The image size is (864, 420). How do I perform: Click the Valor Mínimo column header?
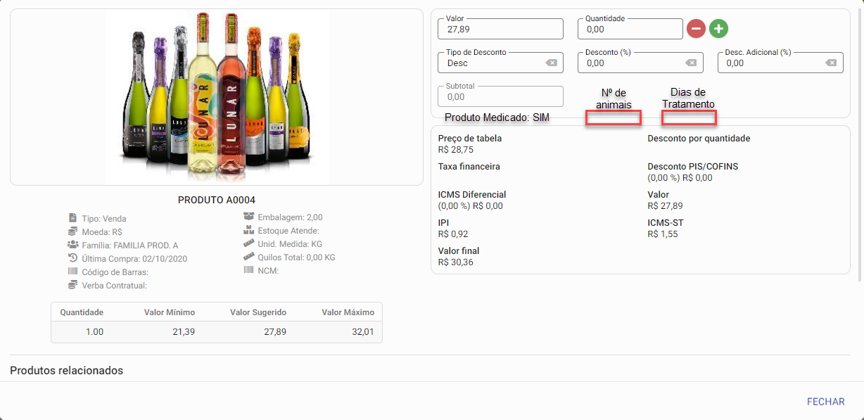point(170,312)
